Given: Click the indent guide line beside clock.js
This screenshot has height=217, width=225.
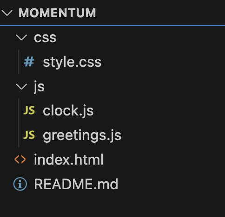Looking at the screenshot, I should click(x=19, y=110).
